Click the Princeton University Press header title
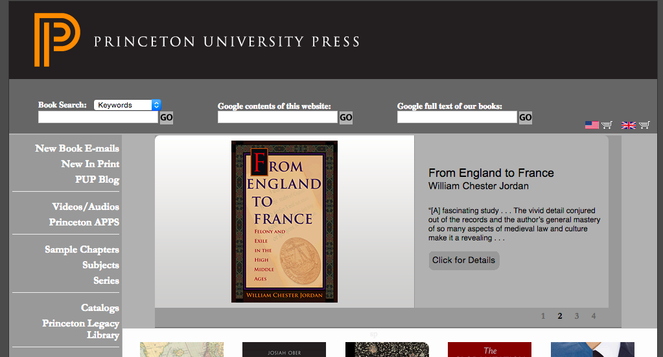This screenshot has width=663, height=357. [227, 42]
